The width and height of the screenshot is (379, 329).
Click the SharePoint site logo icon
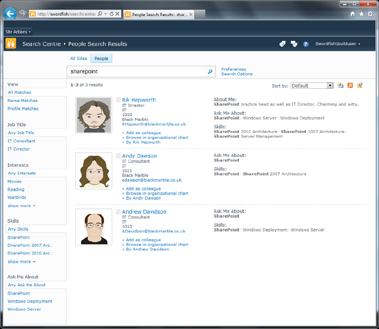click(11, 44)
